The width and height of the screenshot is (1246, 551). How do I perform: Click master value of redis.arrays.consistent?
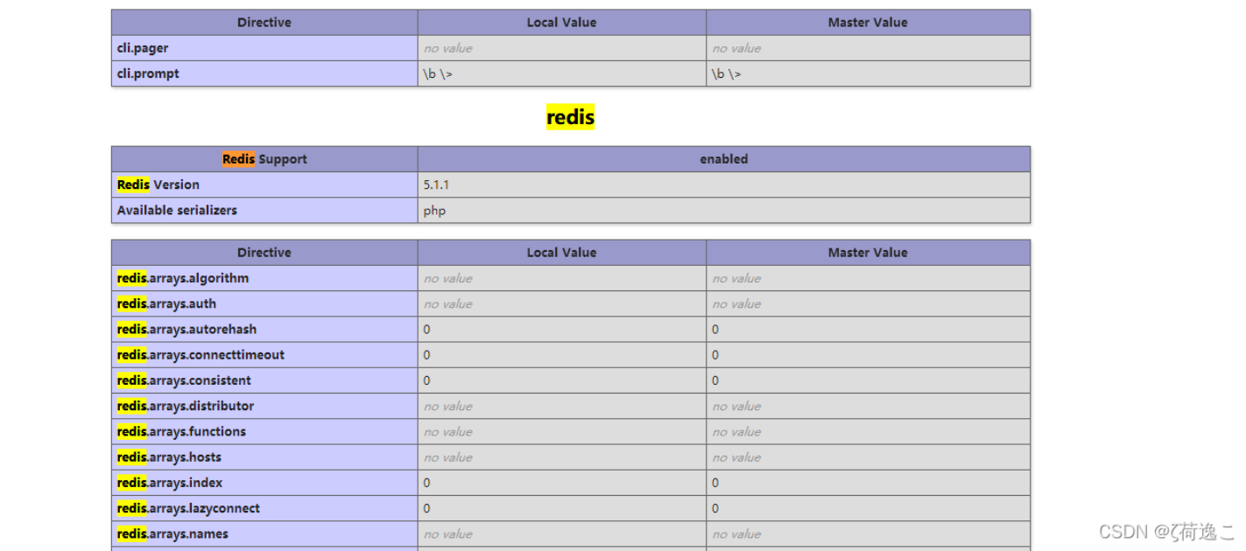coord(869,380)
